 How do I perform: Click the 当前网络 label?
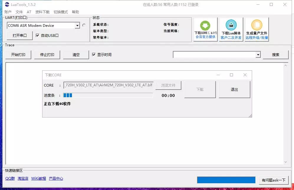(x=171, y=31)
